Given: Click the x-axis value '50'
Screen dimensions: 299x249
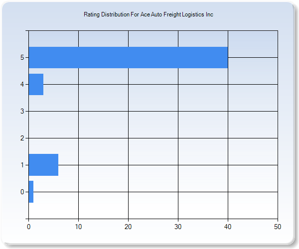Looking at the screenshot, I should tap(278, 227).
